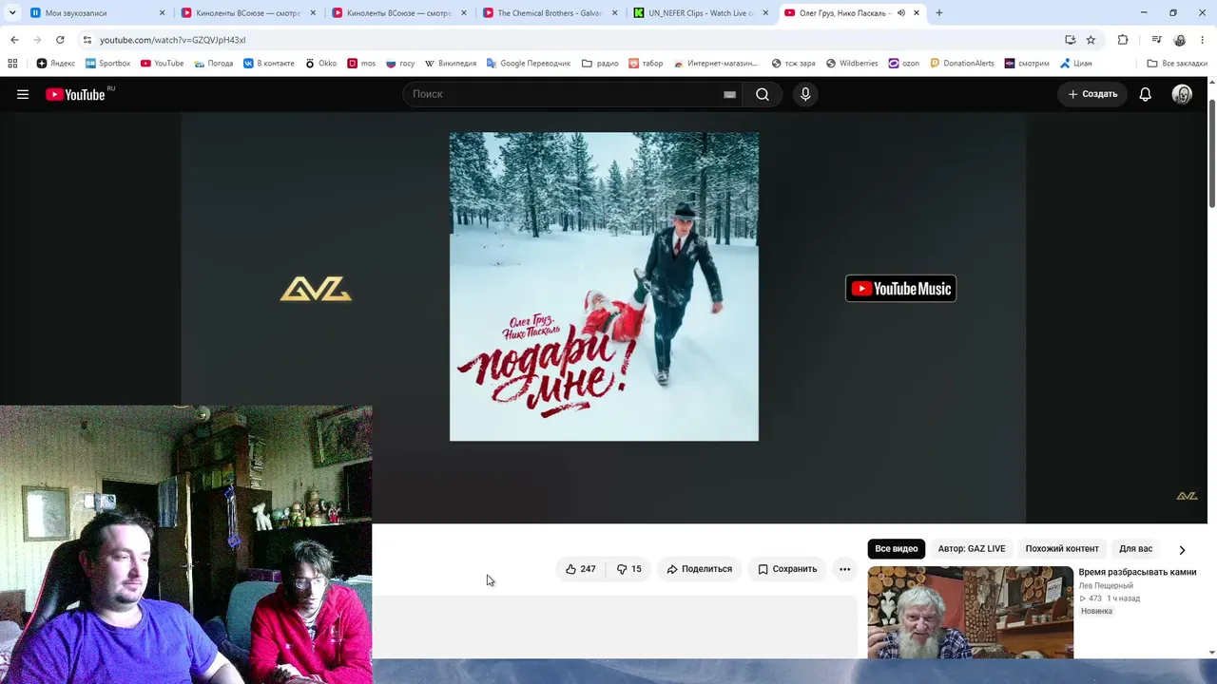Click the browser address bar URL
1217x684 pixels.
172,40
